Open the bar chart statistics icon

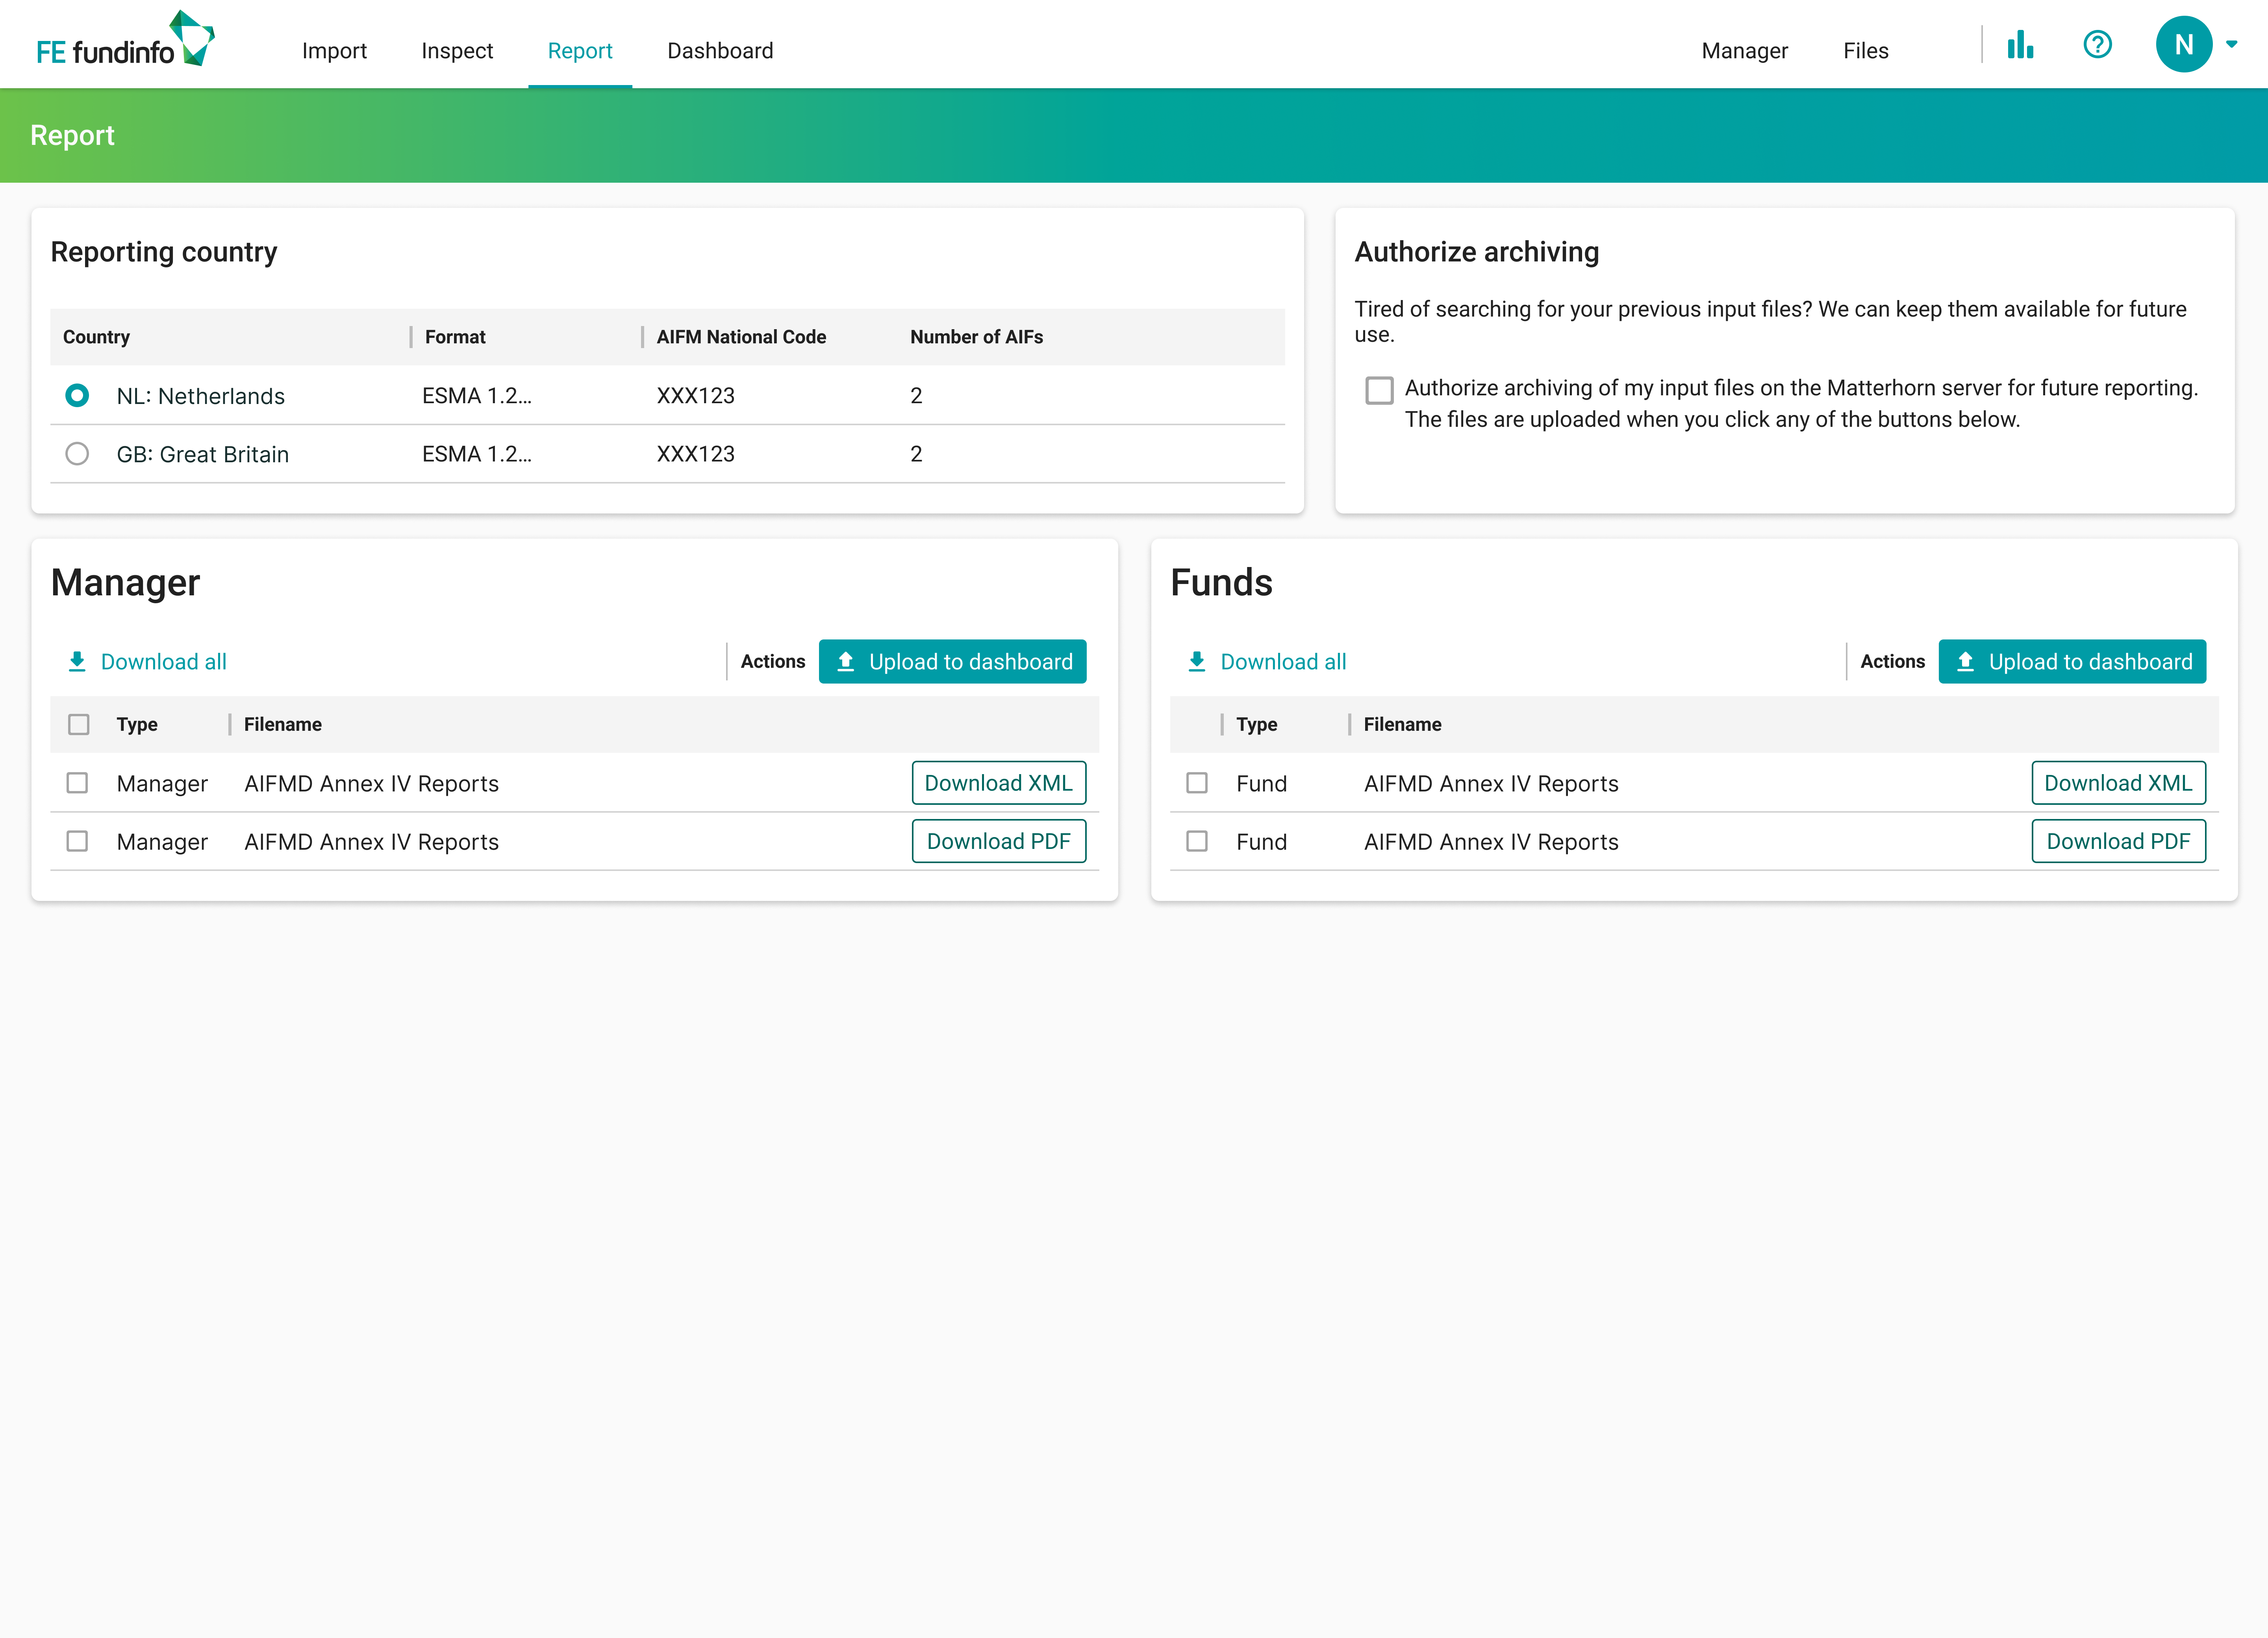click(x=2020, y=44)
